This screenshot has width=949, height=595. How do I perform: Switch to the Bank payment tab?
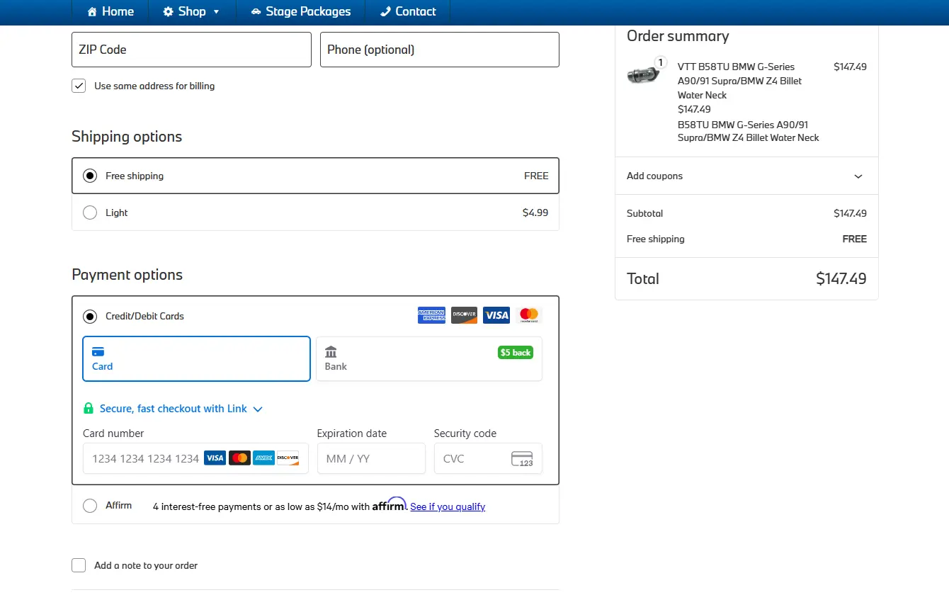(428, 358)
